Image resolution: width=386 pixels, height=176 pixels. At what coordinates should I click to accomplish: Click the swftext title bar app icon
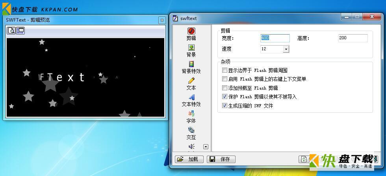(x=175, y=18)
